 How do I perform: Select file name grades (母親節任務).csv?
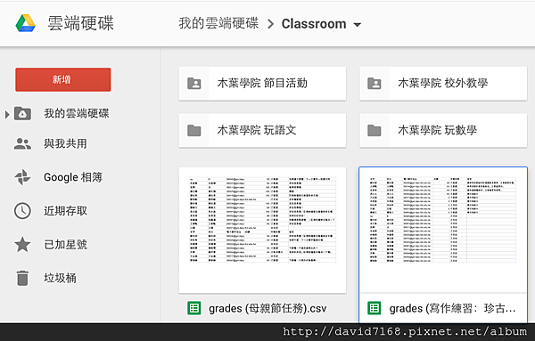(267, 308)
